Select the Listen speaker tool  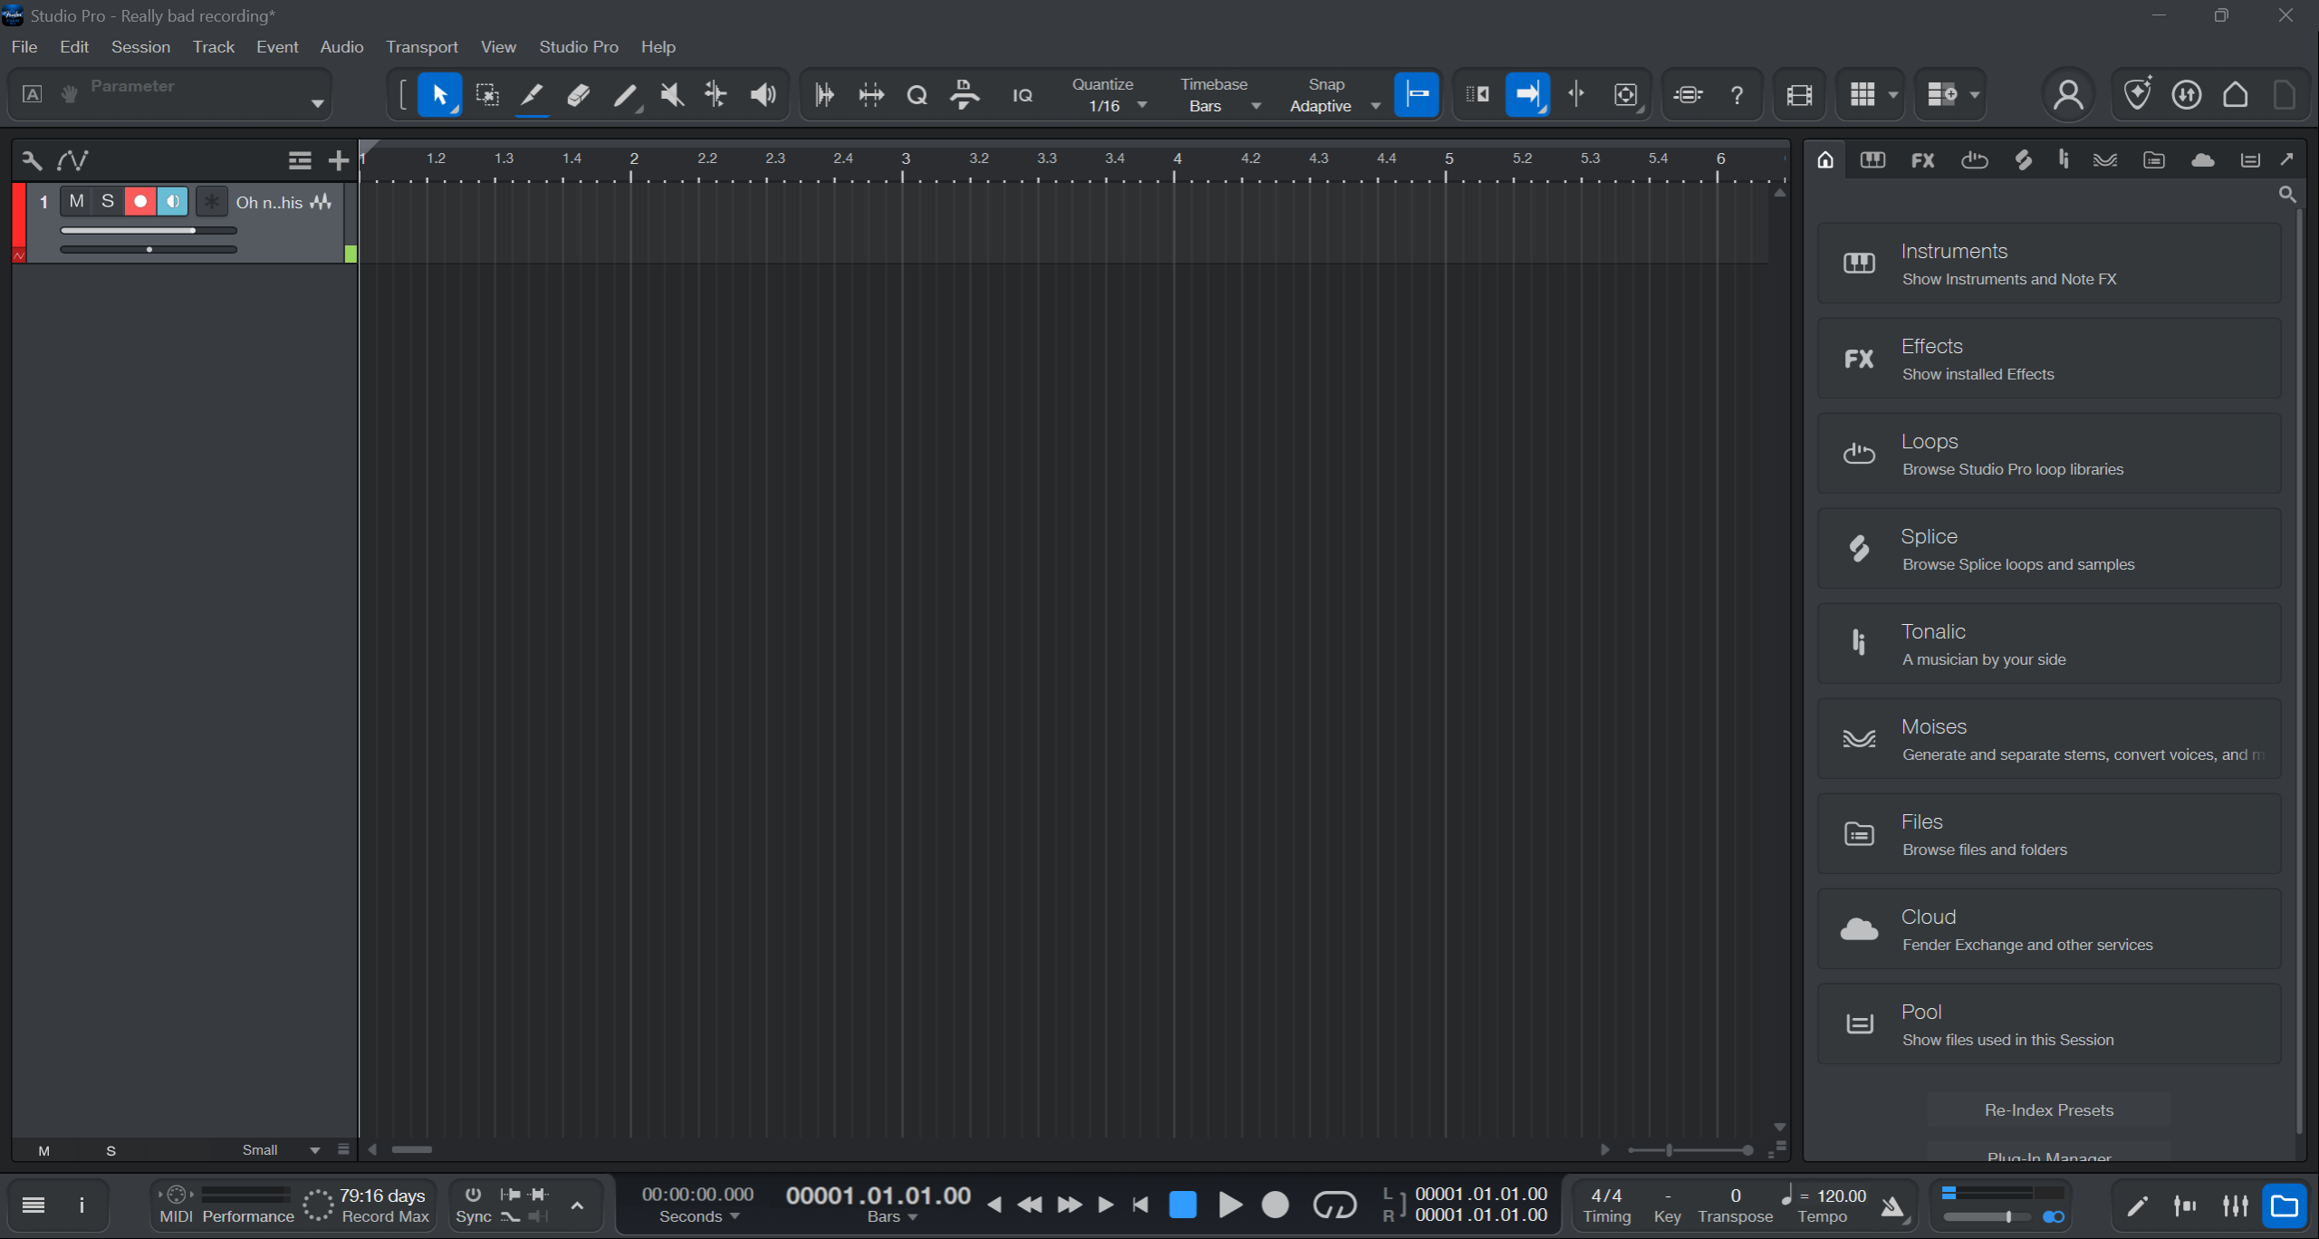click(763, 94)
